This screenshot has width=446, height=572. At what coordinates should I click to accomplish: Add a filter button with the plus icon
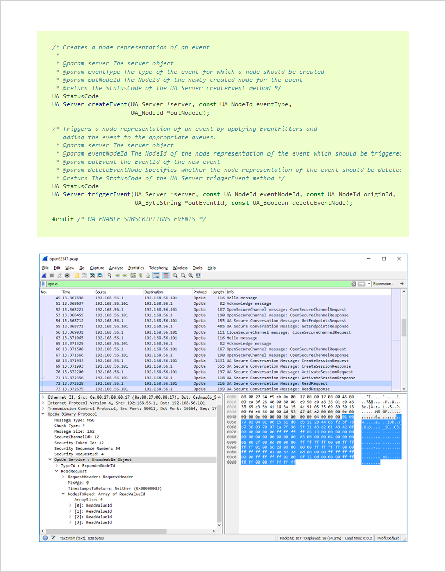[x=402, y=284]
